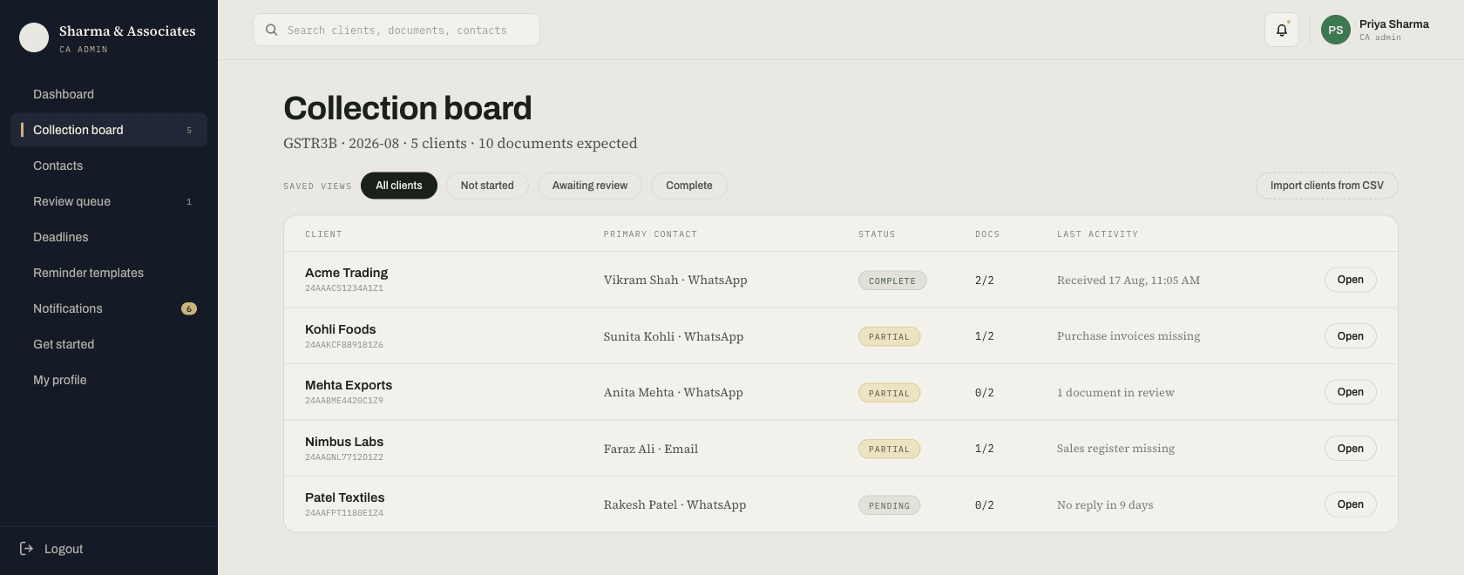Click contact Vikram Shah · WhatsApp
The width and height of the screenshot is (1464, 575).
pos(675,280)
